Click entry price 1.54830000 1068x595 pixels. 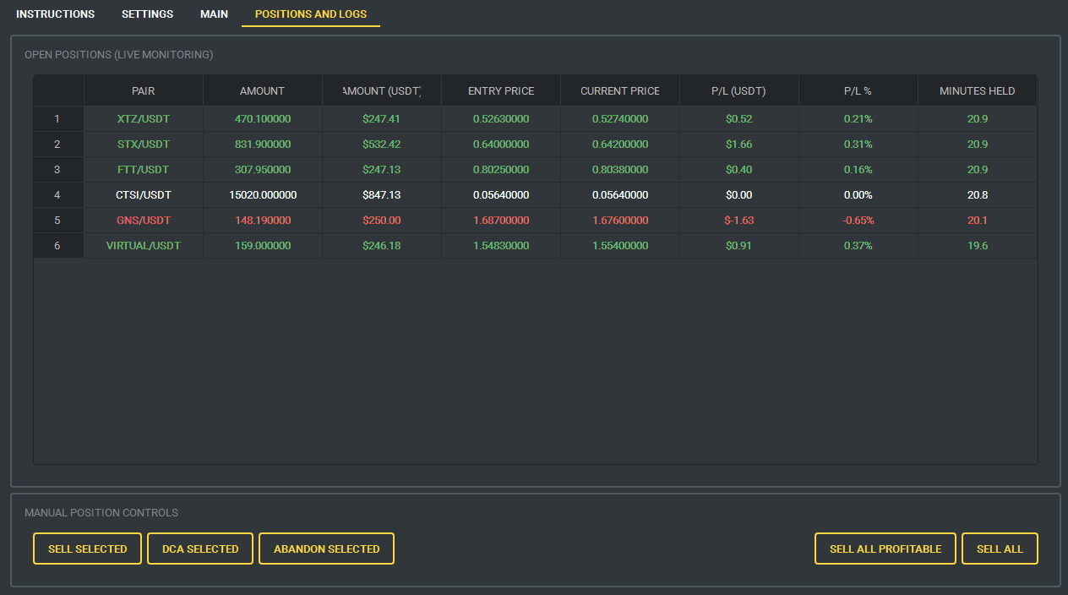tap(501, 246)
